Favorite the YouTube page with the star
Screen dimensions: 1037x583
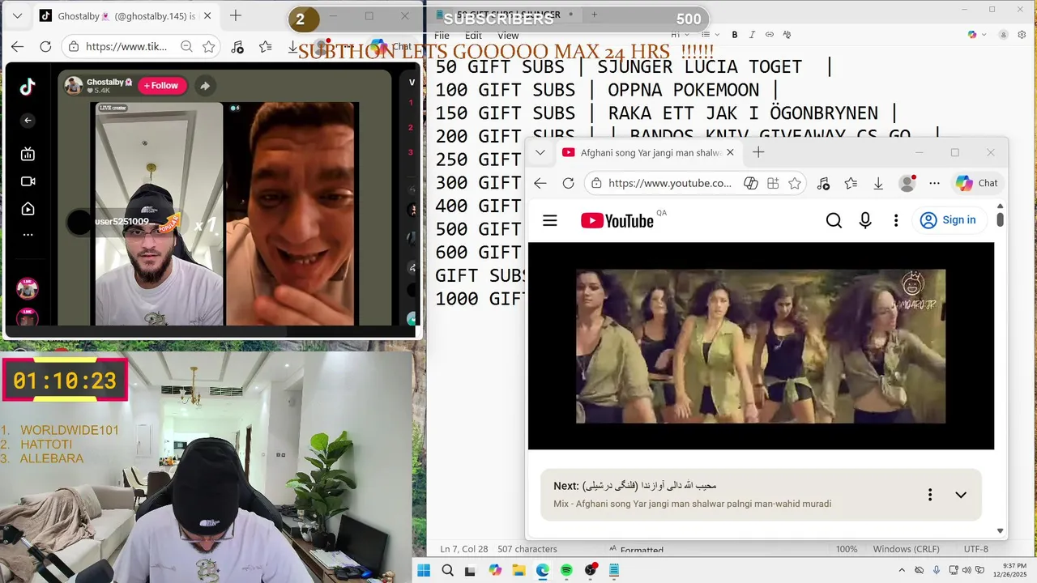click(x=795, y=184)
